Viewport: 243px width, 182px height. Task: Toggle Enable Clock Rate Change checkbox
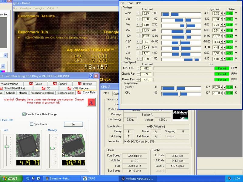[x=24, y=114]
